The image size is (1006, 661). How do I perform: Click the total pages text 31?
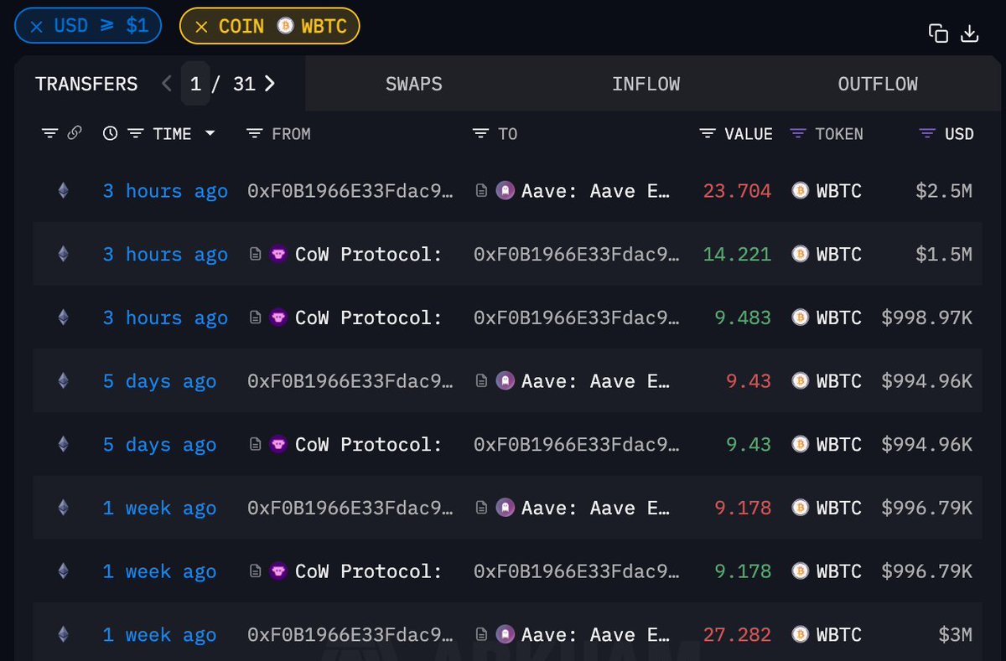coord(244,84)
